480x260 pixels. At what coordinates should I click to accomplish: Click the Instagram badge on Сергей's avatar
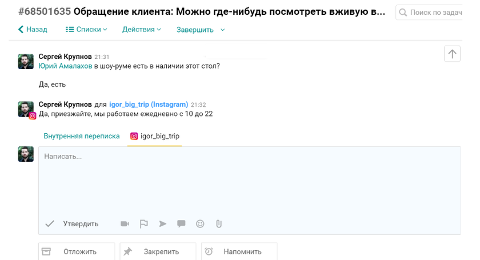[x=33, y=116]
